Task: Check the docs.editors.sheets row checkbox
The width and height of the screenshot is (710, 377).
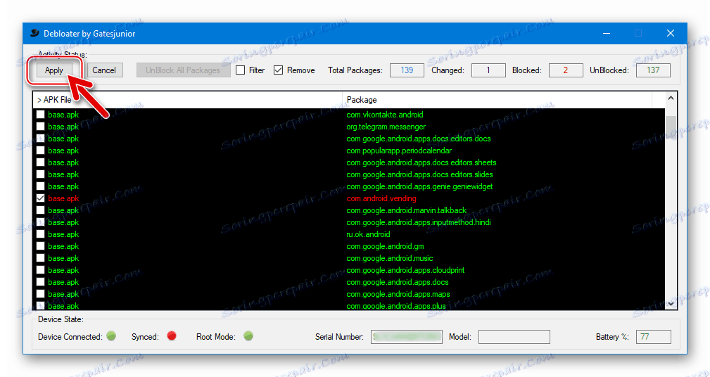Action: (40, 162)
